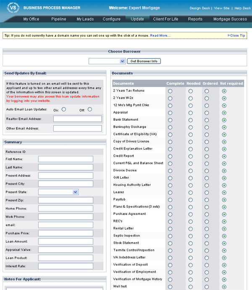Image resolution: width=252 pixels, height=290 pixels.
Task: Click the email input field
Action: point(66,225)
